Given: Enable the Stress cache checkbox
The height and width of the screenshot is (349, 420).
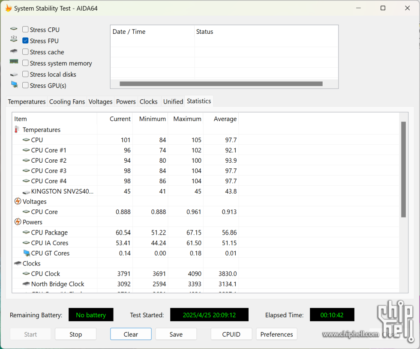Looking at the screenshot, I should click(x=25, y=52).
